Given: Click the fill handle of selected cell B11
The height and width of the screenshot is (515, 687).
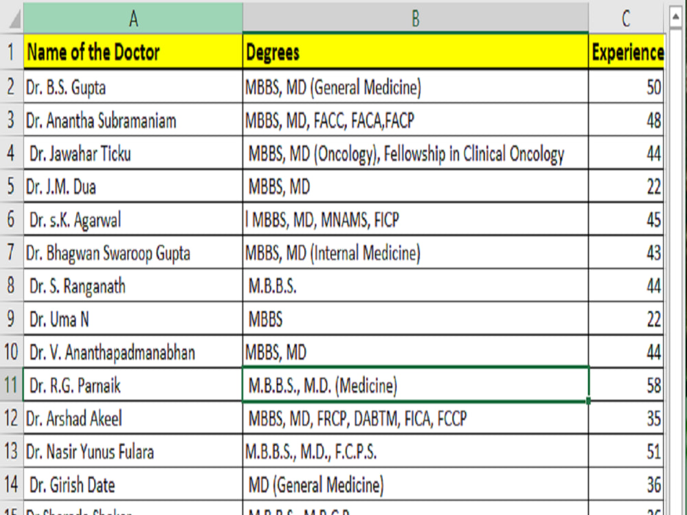Looking at the screenshot, I should (588, 401).
